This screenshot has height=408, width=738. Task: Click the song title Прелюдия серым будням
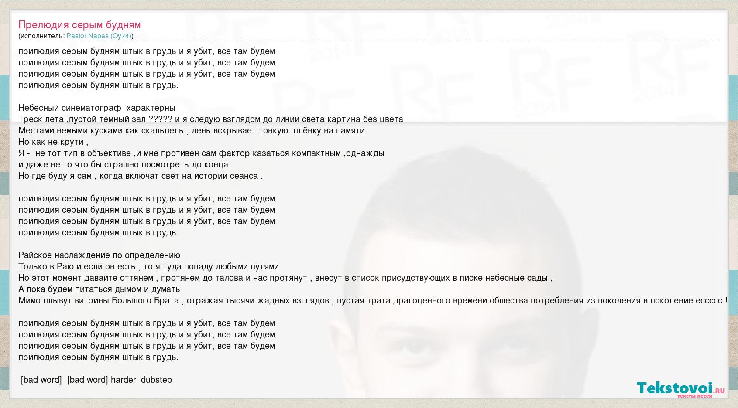[x=79, y=25]
